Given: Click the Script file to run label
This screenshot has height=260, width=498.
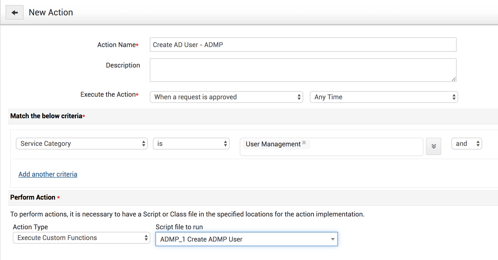Looking at the screenshot, I should click(179, 227).
